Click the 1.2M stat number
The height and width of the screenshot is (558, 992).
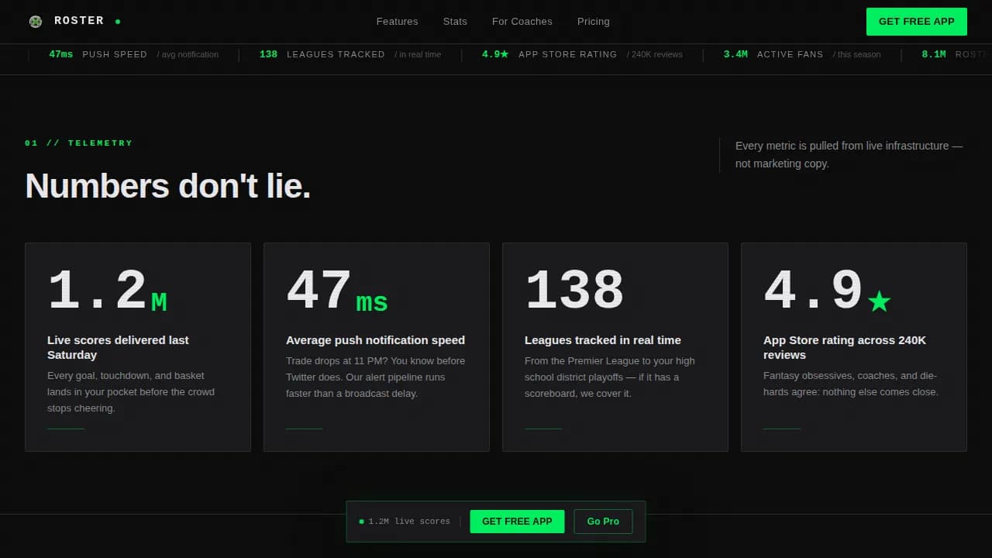coord(107,292)
